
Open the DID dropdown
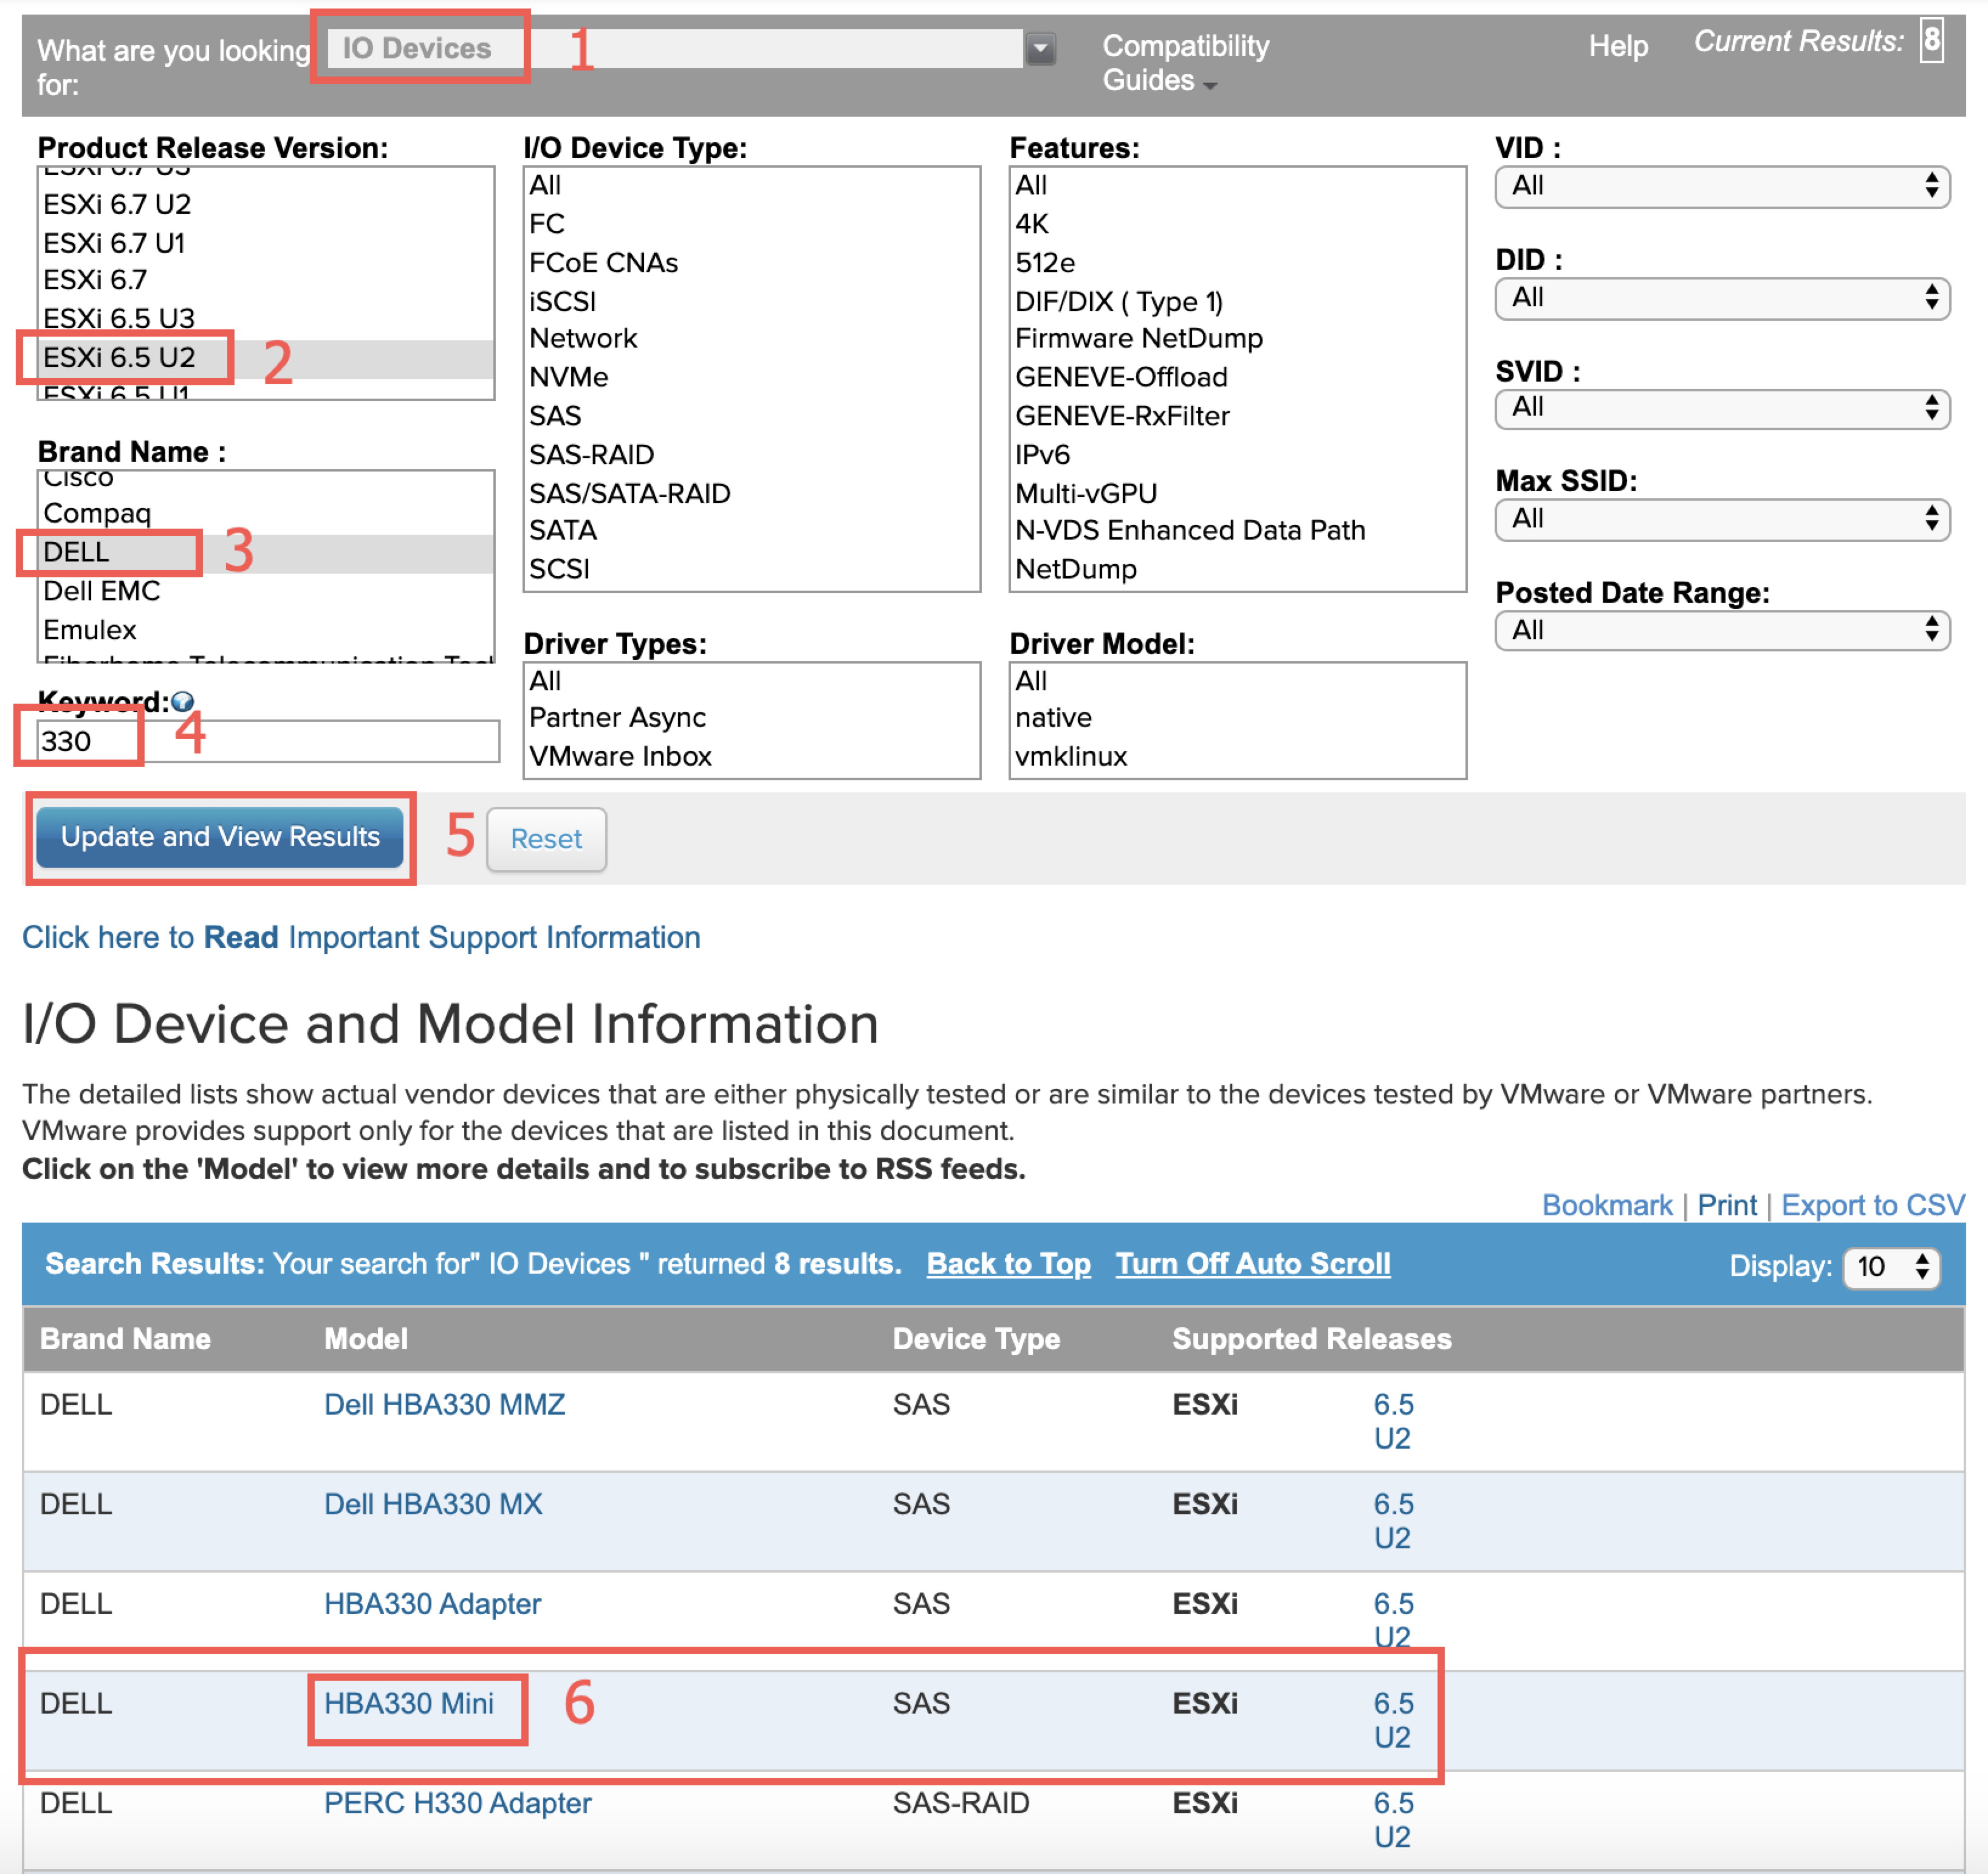click(x=1722, y=298)
